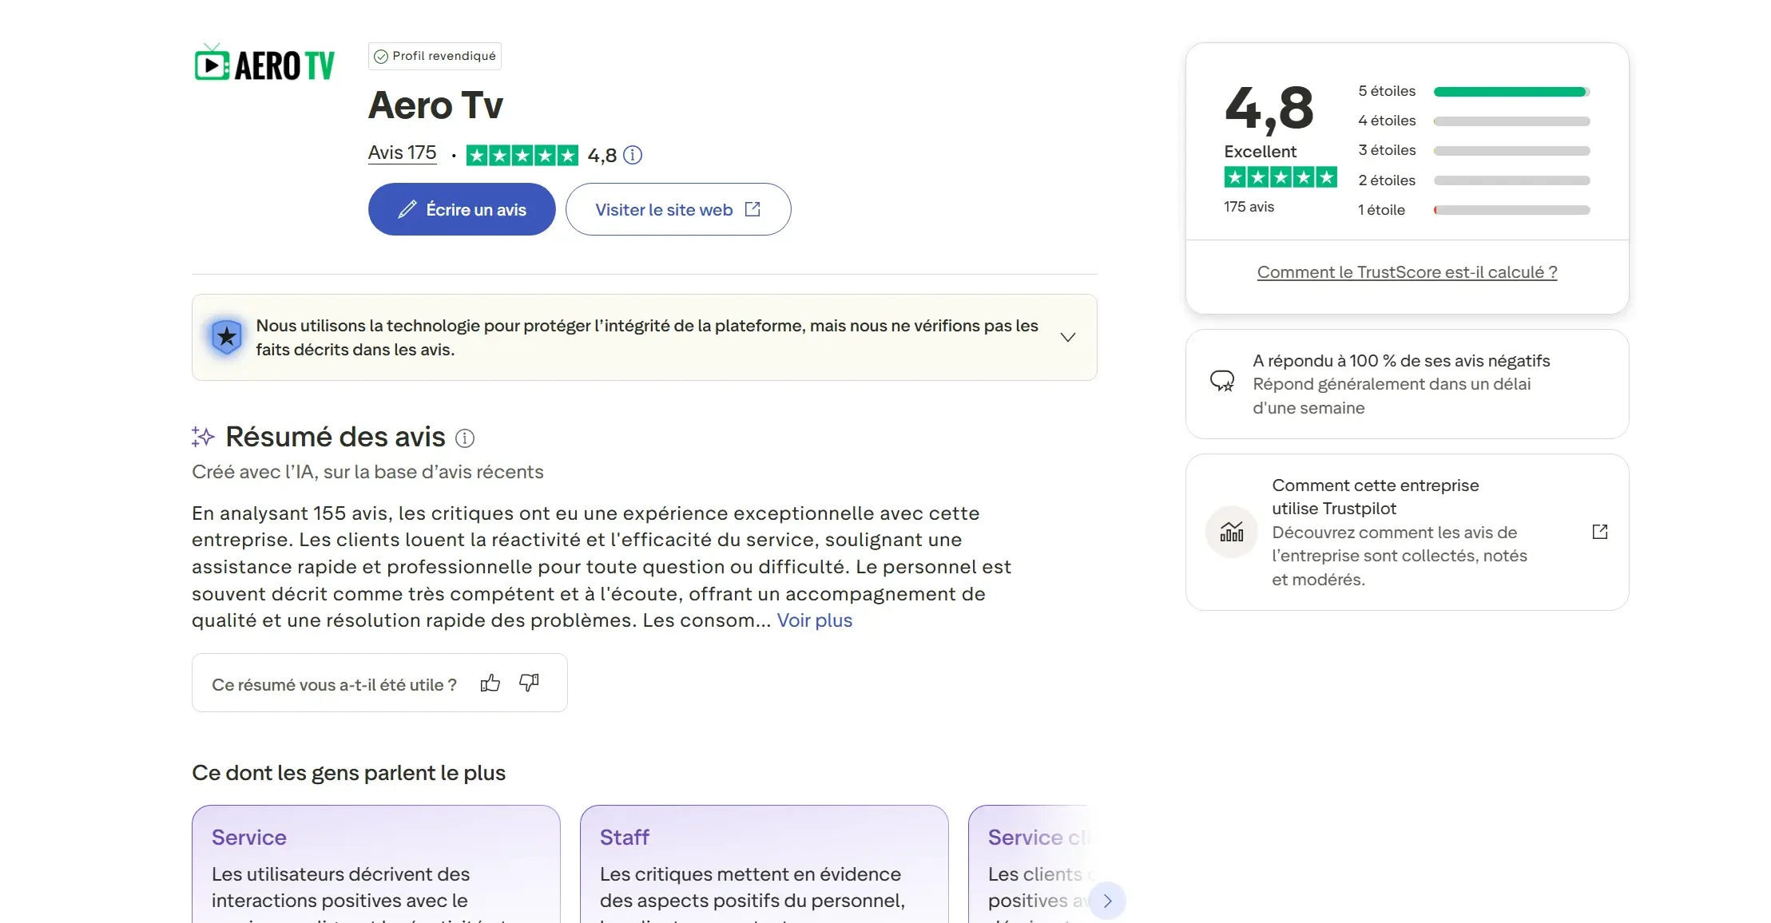Image resolution: width=1771 pixels, height=923 pixels.
Task: Open the Staff topic card
Action: point(764,864)
